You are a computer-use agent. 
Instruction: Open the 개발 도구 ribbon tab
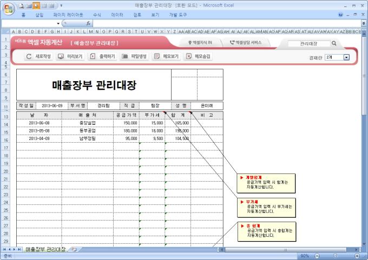tap(178, 15)
